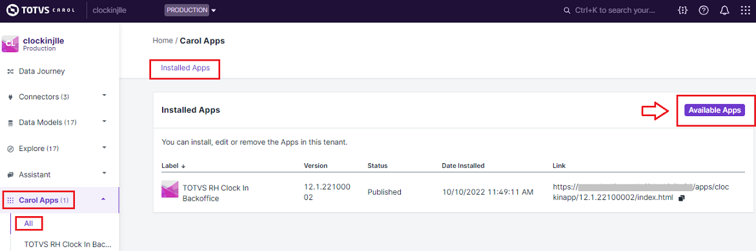The image size is (756, 251).
Task: Click the Version column header
Action: (x=315, y=166)
